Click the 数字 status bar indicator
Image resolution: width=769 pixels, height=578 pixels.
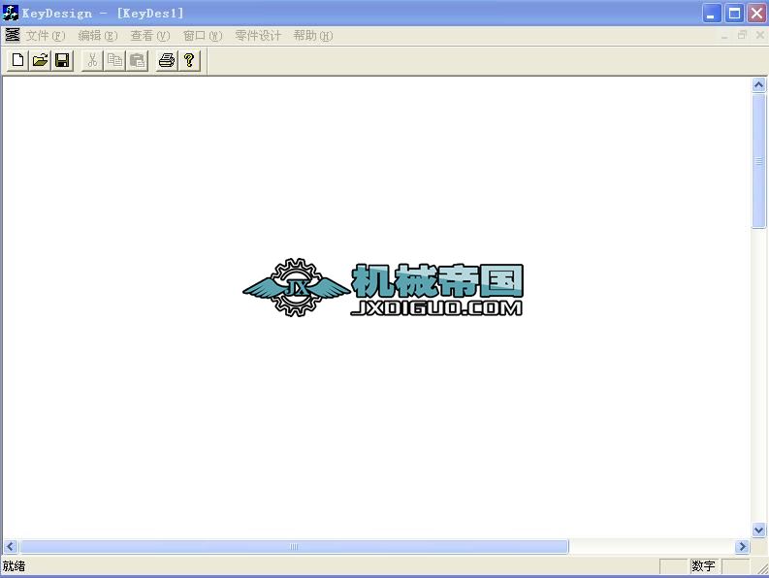tap(704, 566)
